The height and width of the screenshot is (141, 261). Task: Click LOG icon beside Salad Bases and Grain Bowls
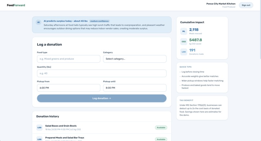pyautogui.click(x=40, y=127)
